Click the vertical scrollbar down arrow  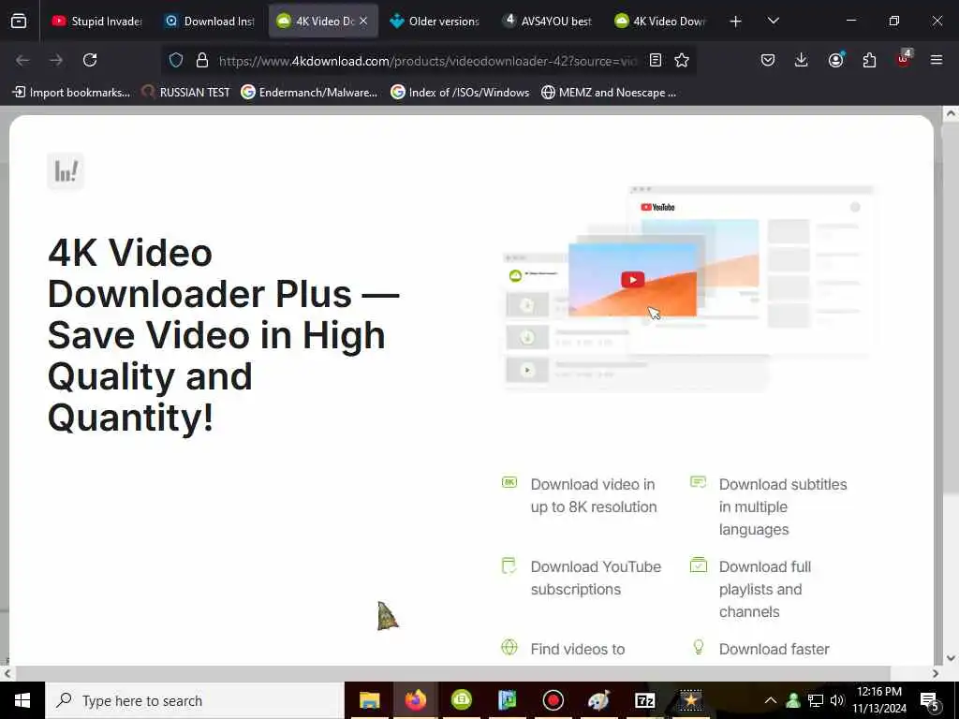[x=951, y=658]
